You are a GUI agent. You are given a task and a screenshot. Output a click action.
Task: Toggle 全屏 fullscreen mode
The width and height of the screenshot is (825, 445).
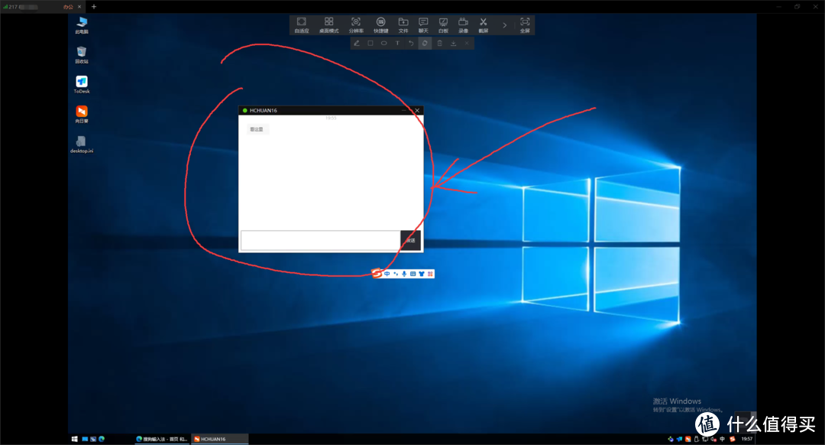point(524,24)
